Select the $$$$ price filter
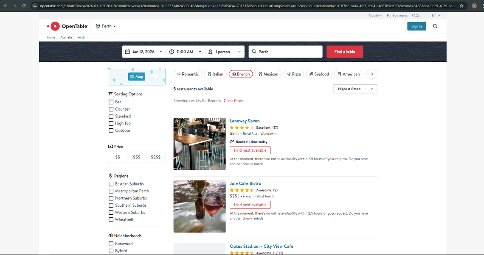Image resolution: width=484 pixels, height=255 pixels. pos(155,157)
